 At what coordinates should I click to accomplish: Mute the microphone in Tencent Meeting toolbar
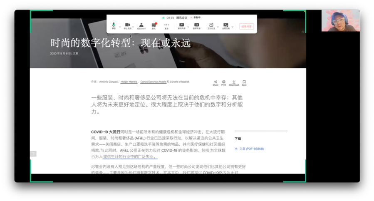114,26
